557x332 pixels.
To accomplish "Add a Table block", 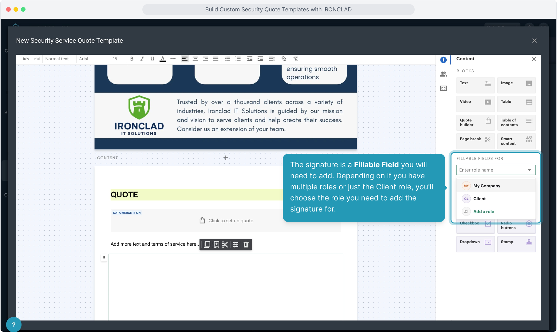I will [516, 104].
